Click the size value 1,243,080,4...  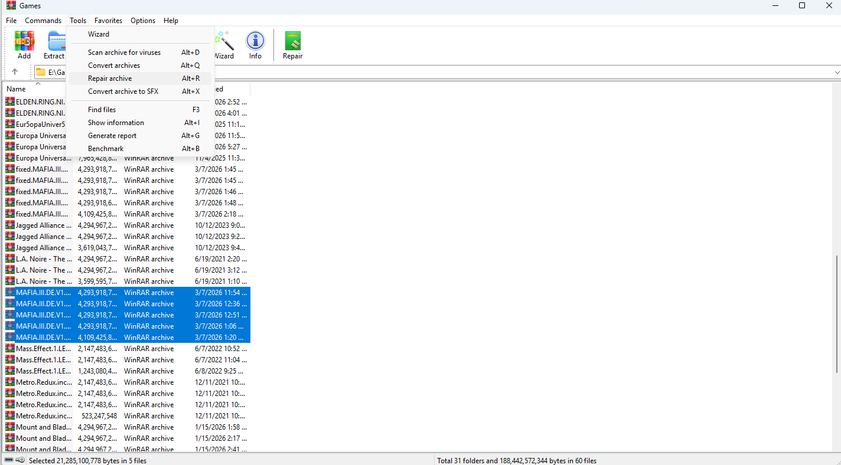click(x=97, y=371)
